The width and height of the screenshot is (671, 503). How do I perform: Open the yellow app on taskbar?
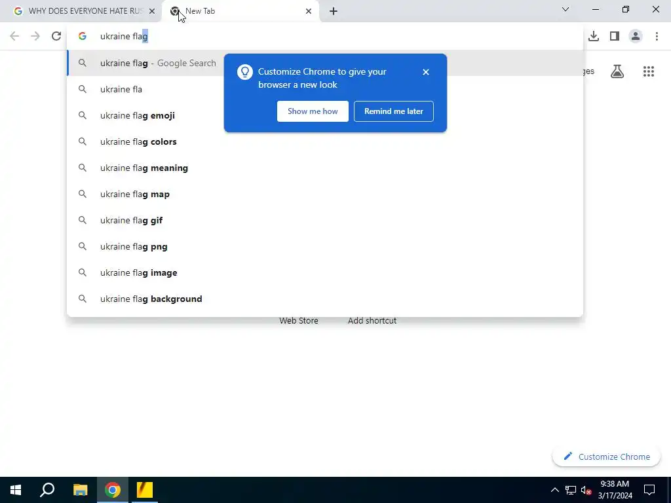145,490
